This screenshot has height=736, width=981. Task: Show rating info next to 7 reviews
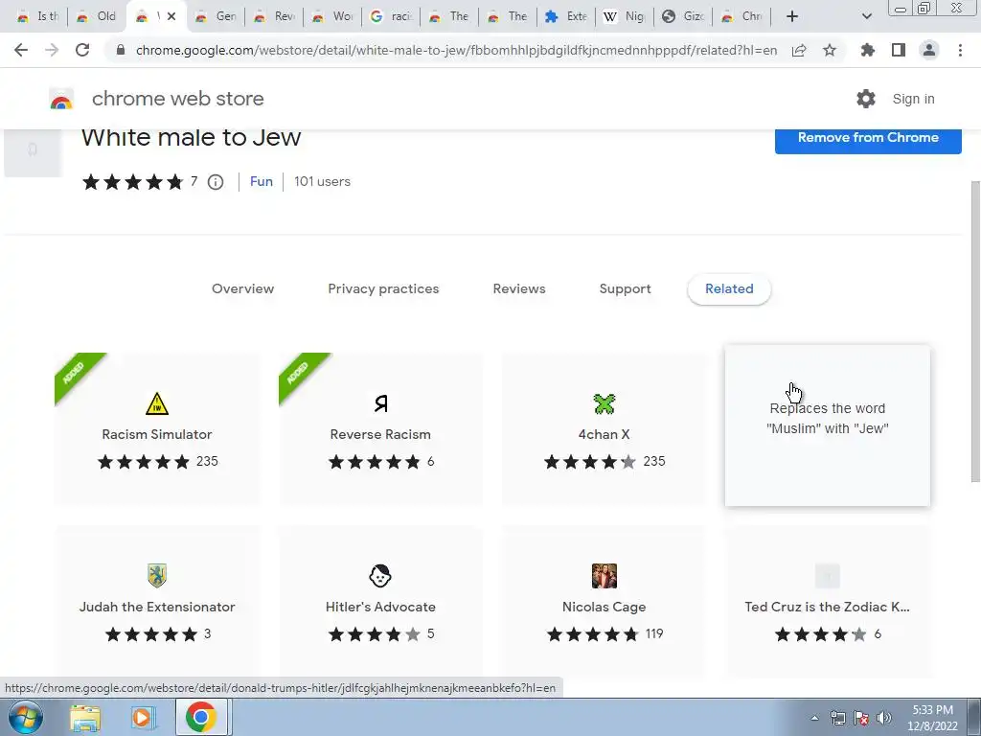[x=216, y=182]
